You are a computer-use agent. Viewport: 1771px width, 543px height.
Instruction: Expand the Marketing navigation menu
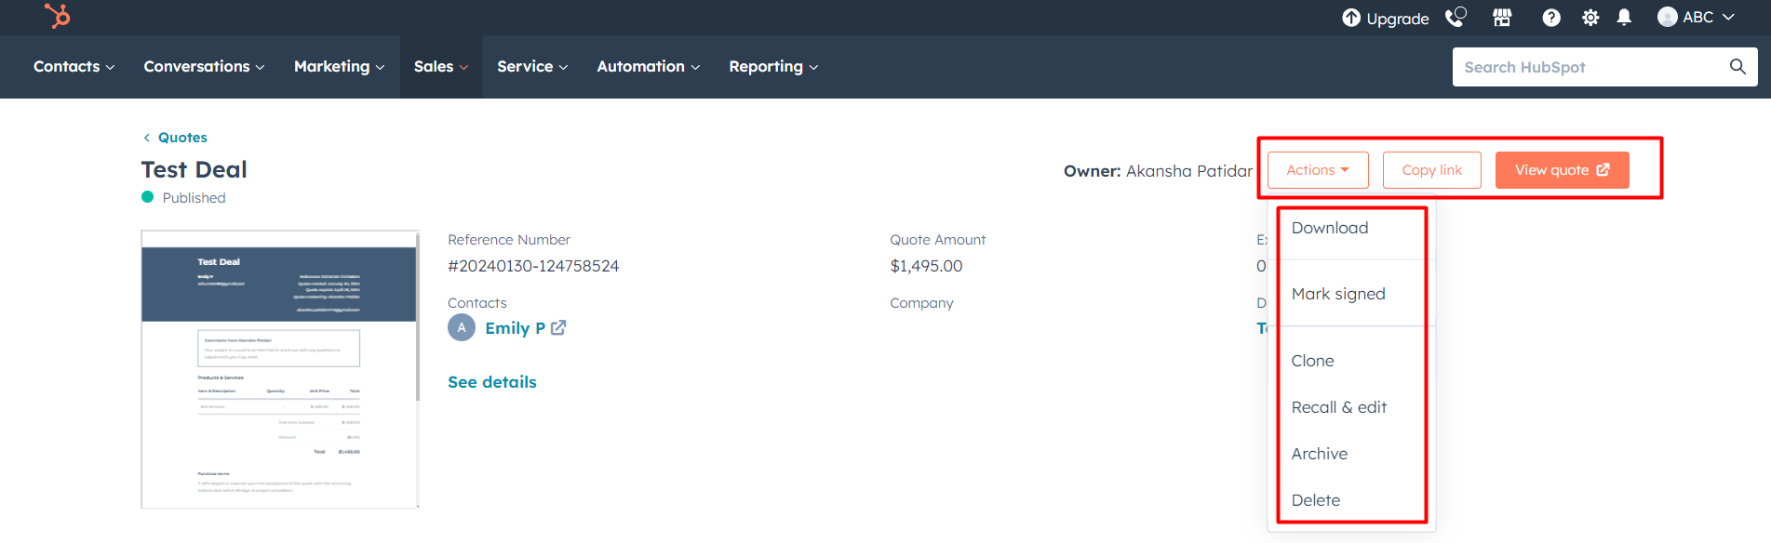click(x=340, y=67)
